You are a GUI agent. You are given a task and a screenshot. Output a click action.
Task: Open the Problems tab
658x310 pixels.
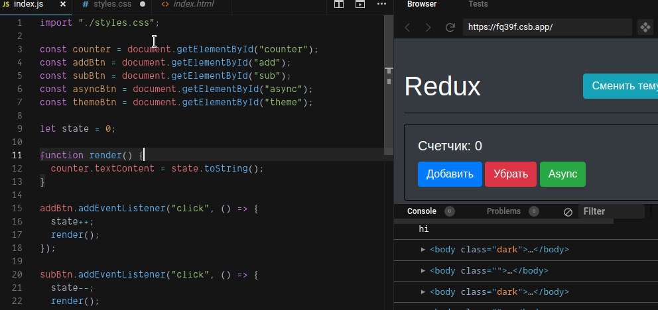503,211
